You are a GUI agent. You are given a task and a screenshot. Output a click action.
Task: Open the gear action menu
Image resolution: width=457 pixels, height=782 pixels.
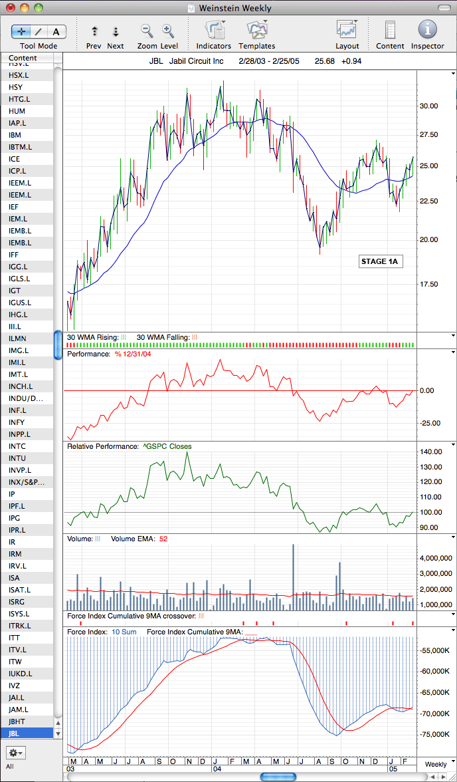pos(15,752)
